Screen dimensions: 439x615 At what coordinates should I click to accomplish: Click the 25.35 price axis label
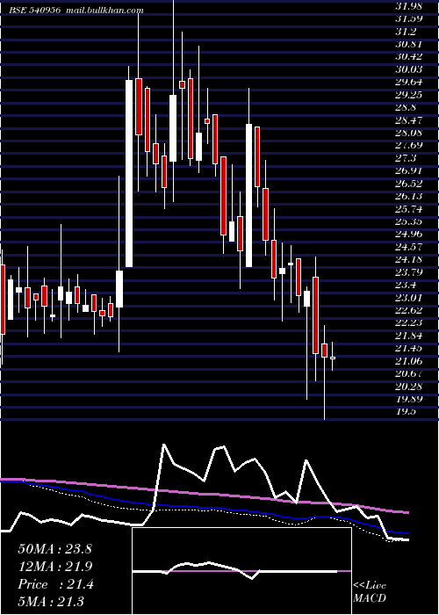click(x=409, y=221)
